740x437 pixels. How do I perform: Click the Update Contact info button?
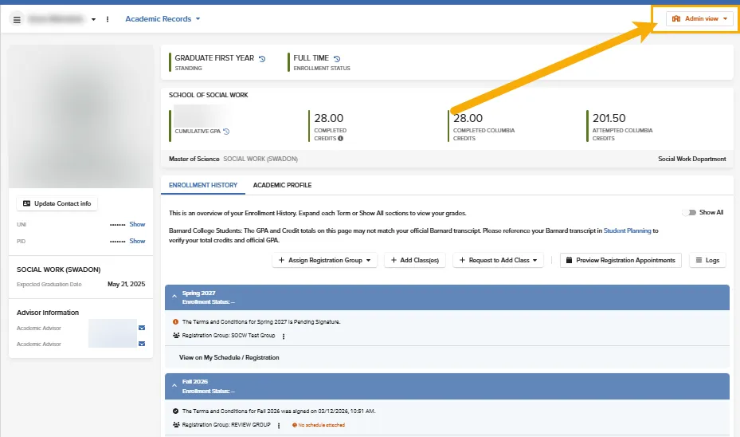pyautogui.click(x=57, y=203)
